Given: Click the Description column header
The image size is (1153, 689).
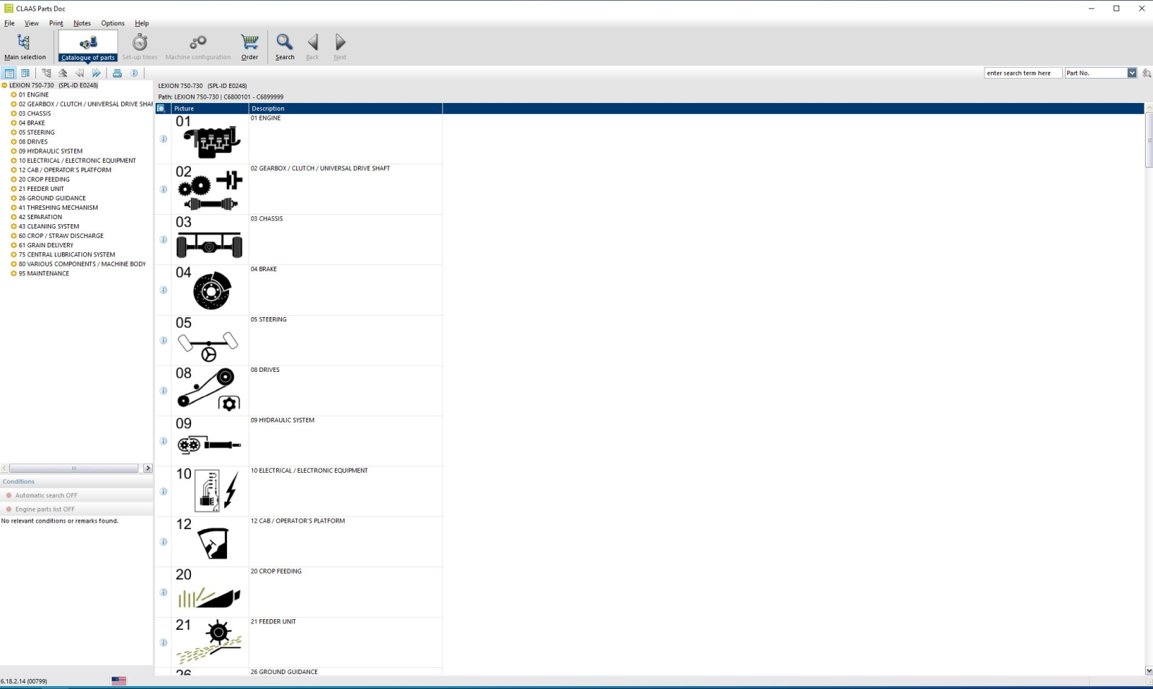Looking at the screenshot, I should click(346, 108).
